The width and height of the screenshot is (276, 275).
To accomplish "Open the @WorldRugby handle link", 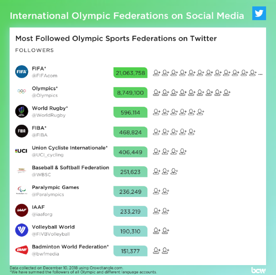I will click(x=49, y=115).
